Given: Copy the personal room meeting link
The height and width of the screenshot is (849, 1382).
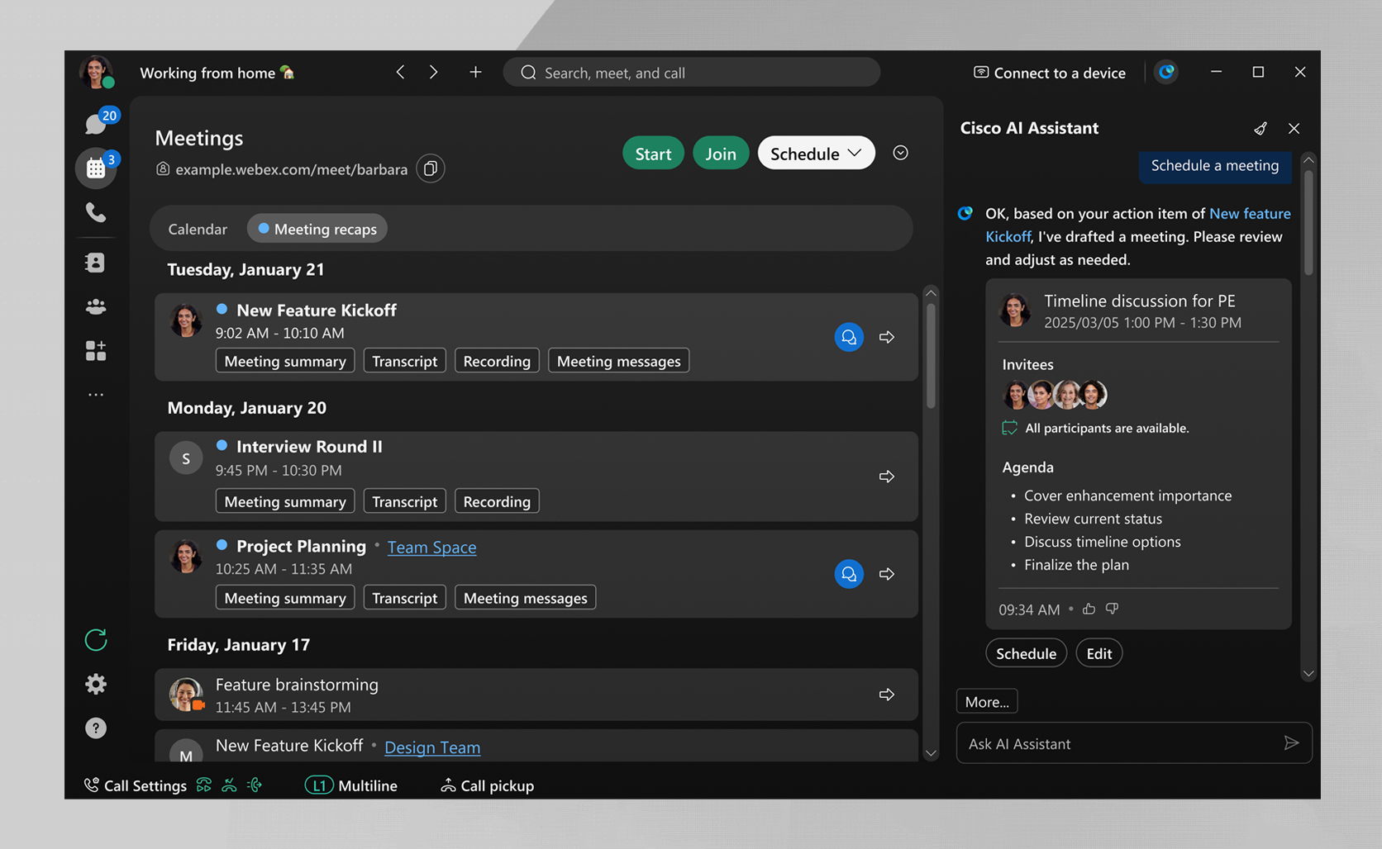Looking at the screenshot, I should point(431,168).
